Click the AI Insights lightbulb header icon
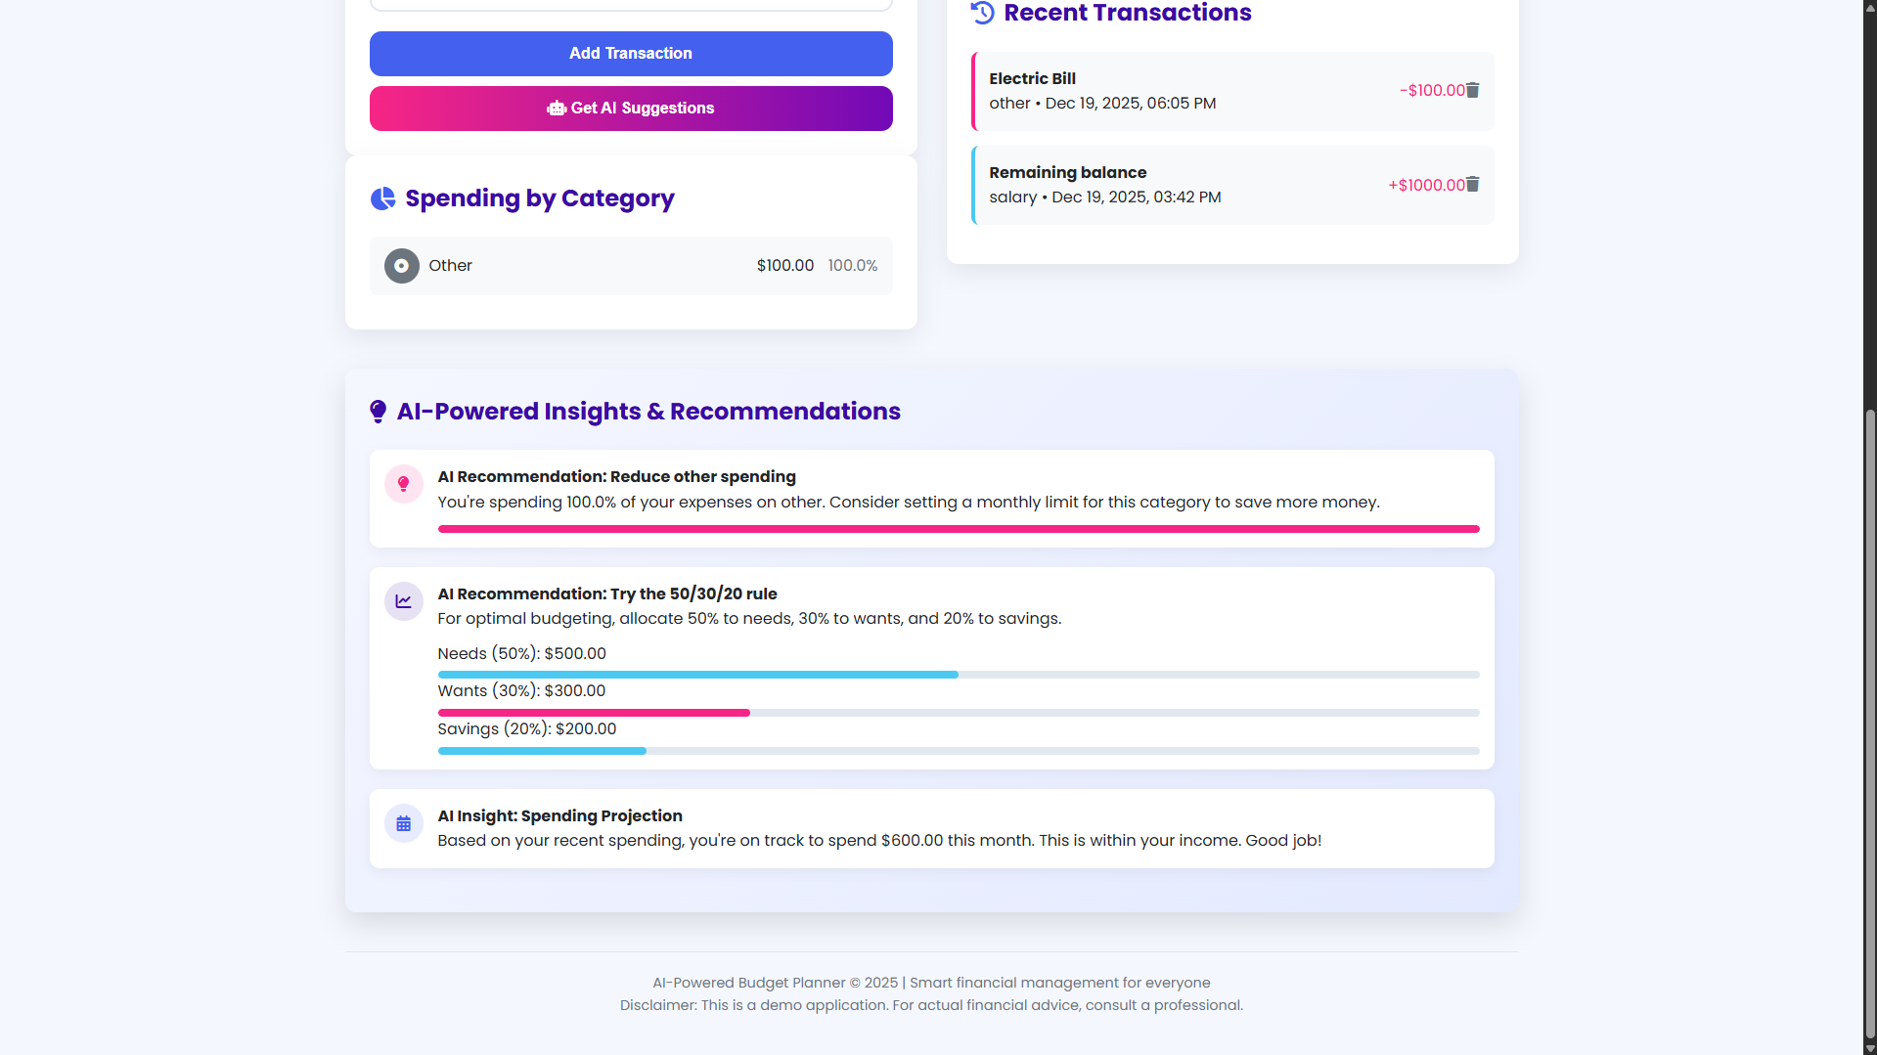1877x1055 pixels. pos(378,412)
